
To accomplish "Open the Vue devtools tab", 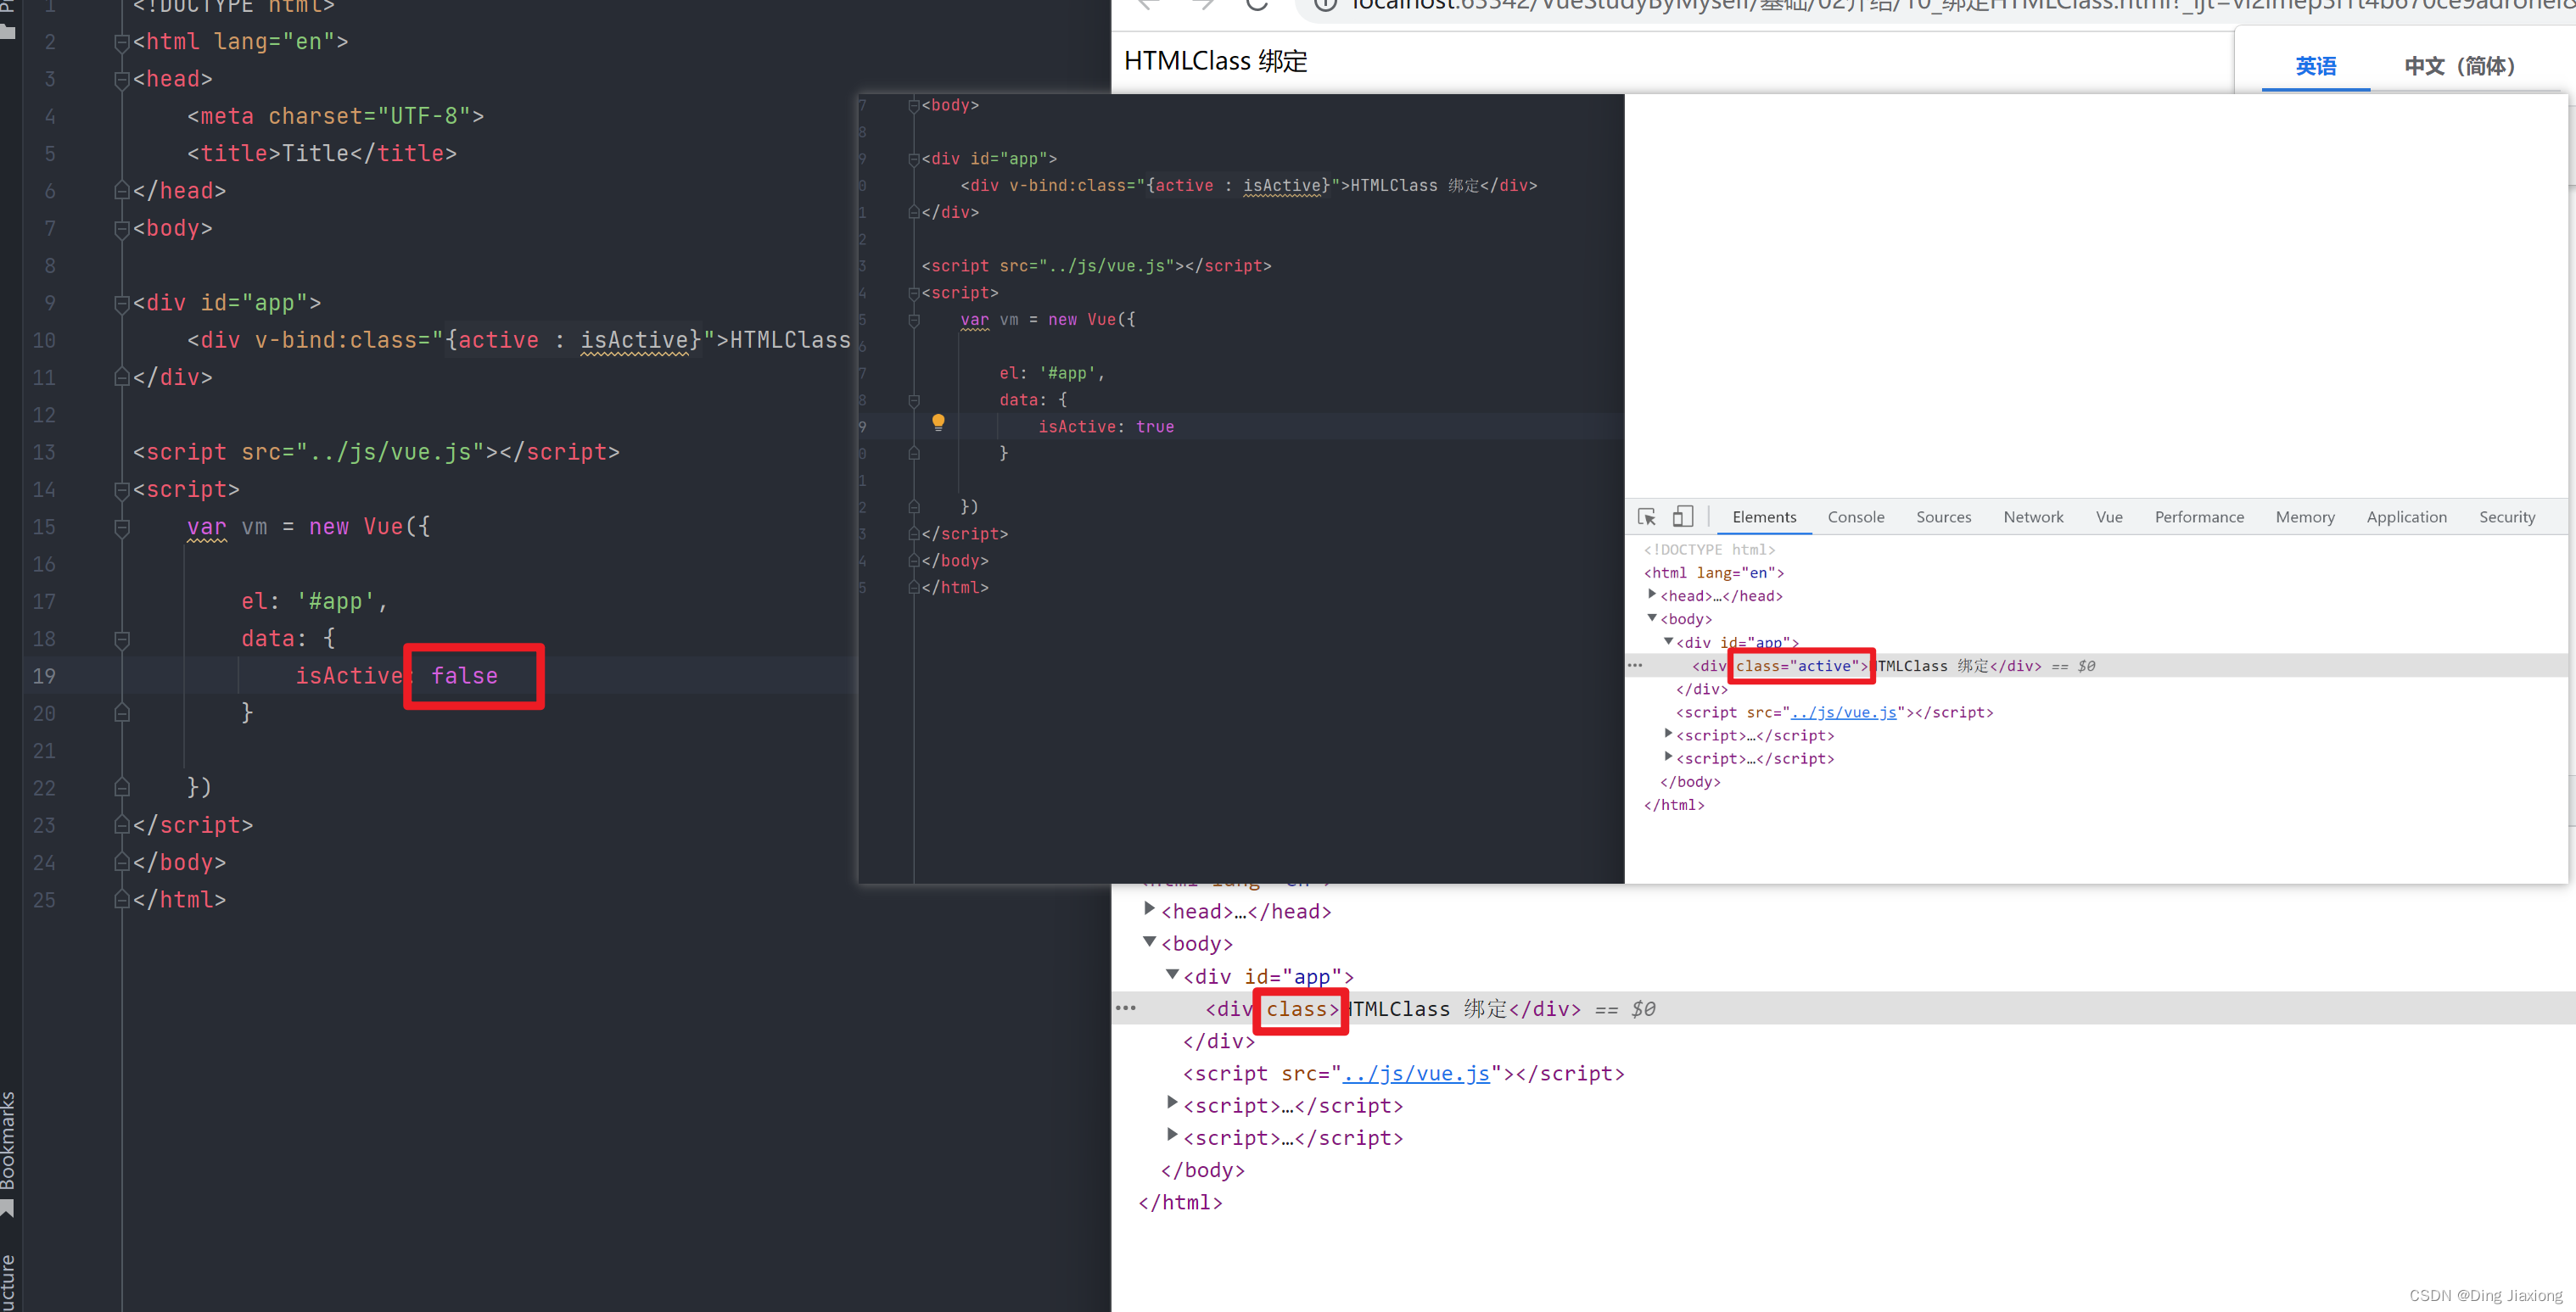I will tap(2109, 516).
